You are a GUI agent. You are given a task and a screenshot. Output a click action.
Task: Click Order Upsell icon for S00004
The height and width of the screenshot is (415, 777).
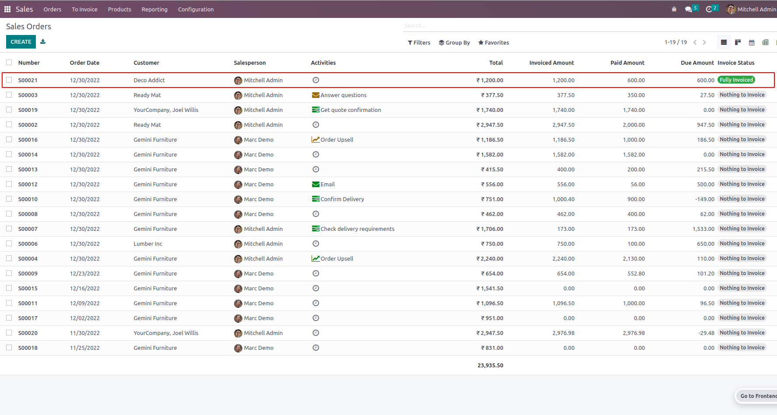click(x=315, y=258)
